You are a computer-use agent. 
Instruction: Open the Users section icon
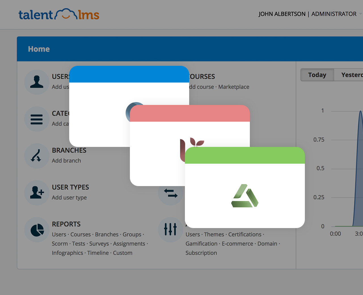coord(37,82)
